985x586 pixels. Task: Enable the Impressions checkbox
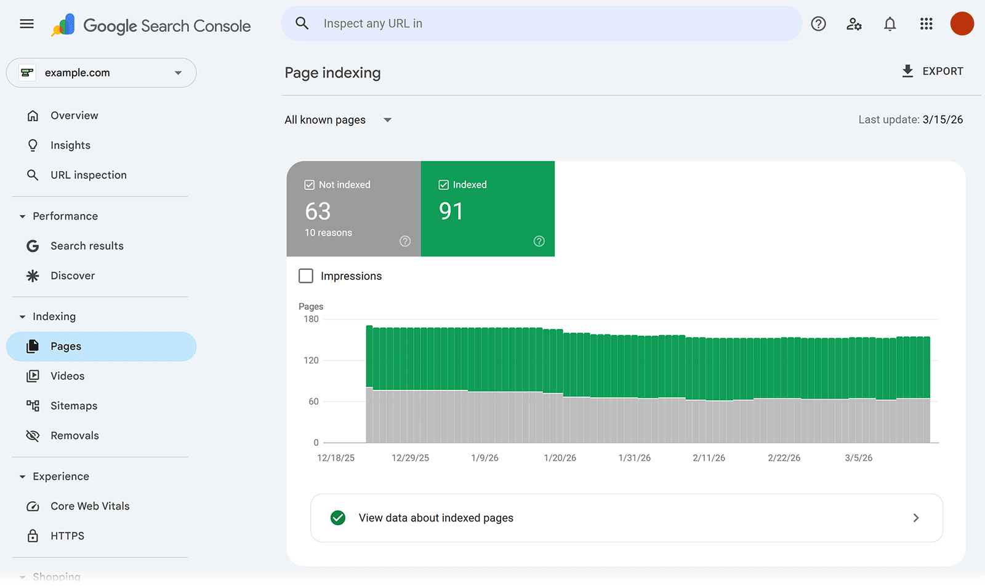click(x=306, y=275)
